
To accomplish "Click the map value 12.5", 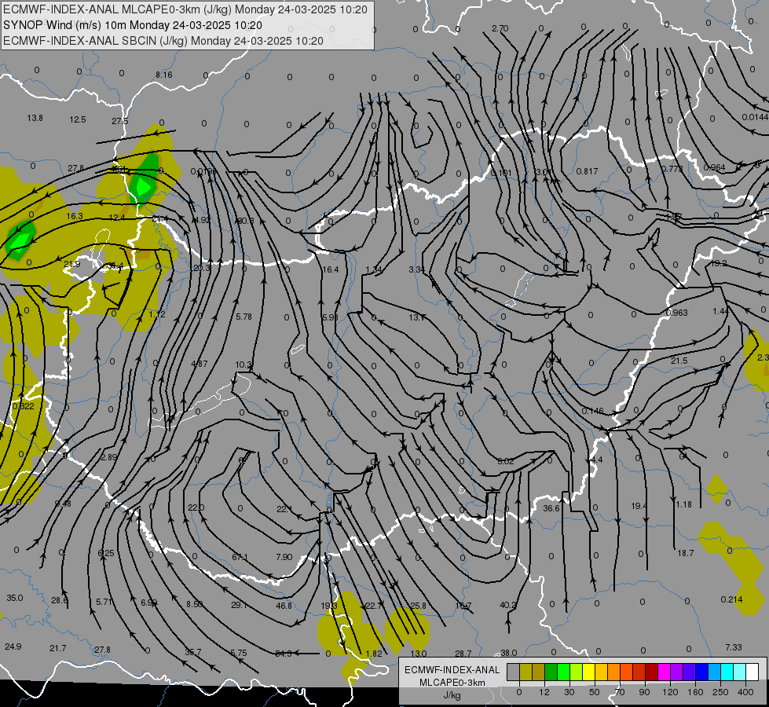I will 78,119.
